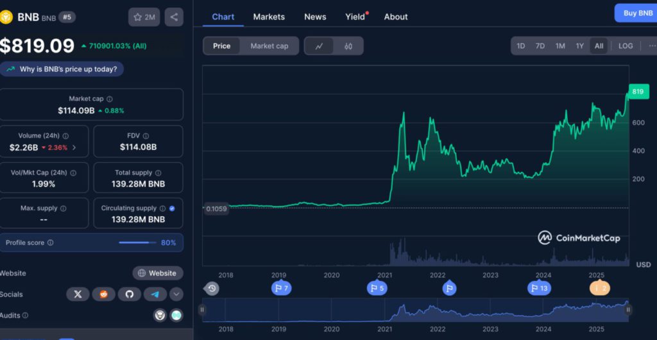Screen dimensions: 657x340
Task: Expand more socials with the chevron
Action: (x=176, y=294)
